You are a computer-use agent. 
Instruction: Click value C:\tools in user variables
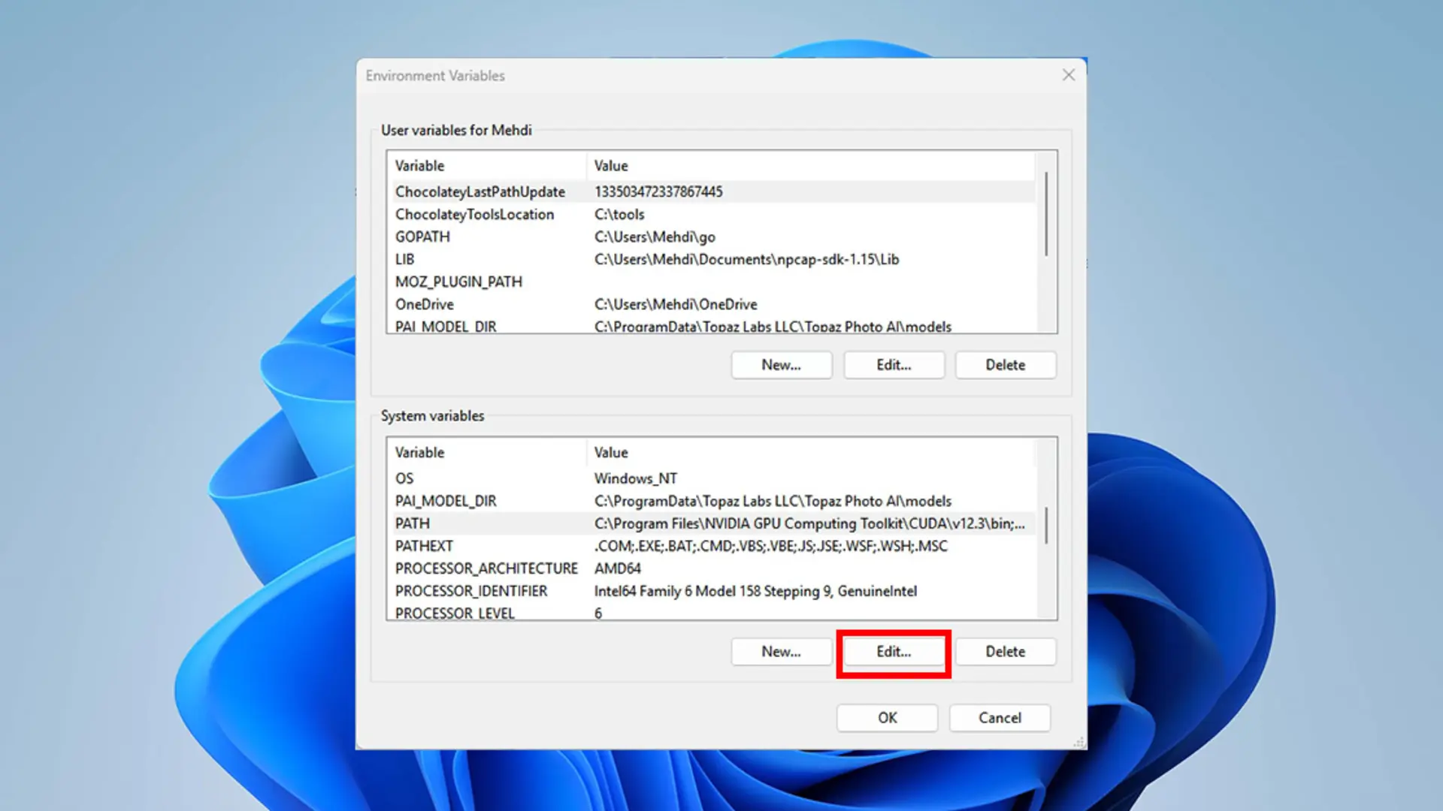[x=619, y=214]
